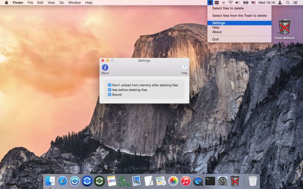This screenshot has width=303, height=189.
Task: Open the Window menu
Action: [x=74, y=3]
